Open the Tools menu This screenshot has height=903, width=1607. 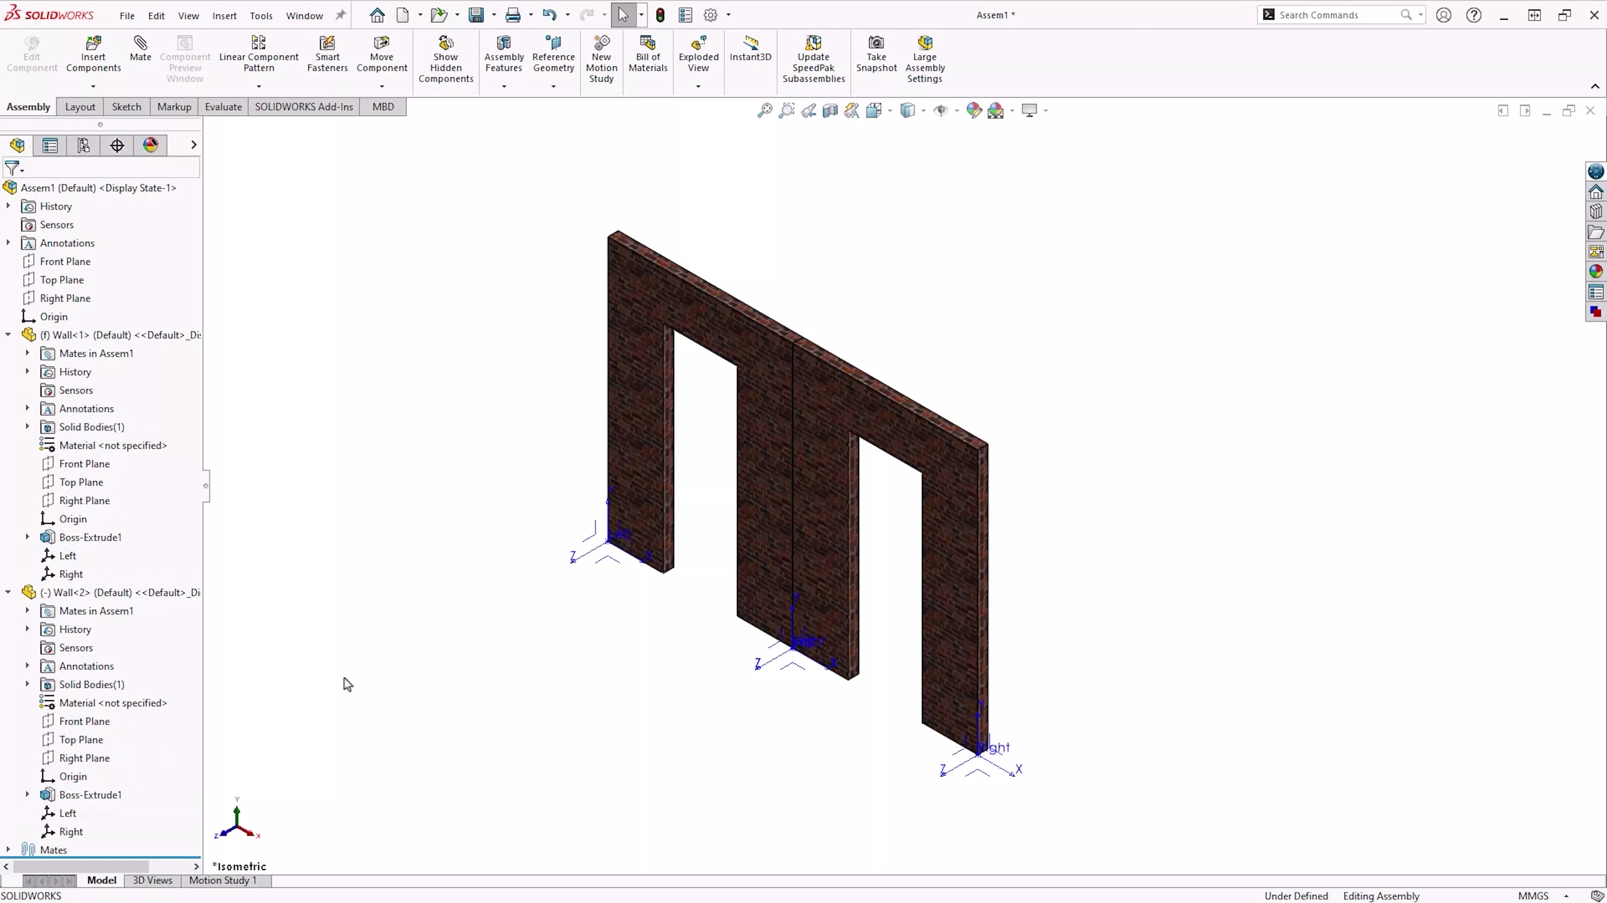click(x=261, y=15)
